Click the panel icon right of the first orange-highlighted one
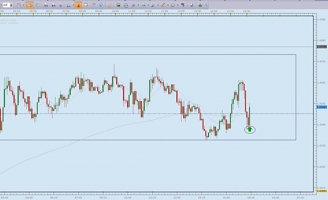Image resolution: width=328 pixels, height=200 pixels. 37,5
